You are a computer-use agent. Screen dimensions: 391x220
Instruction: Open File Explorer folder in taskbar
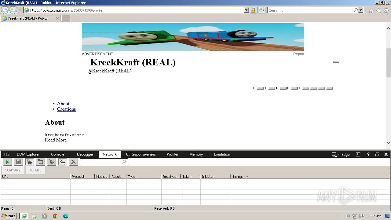pyautogui.click(x=35, y=216)
